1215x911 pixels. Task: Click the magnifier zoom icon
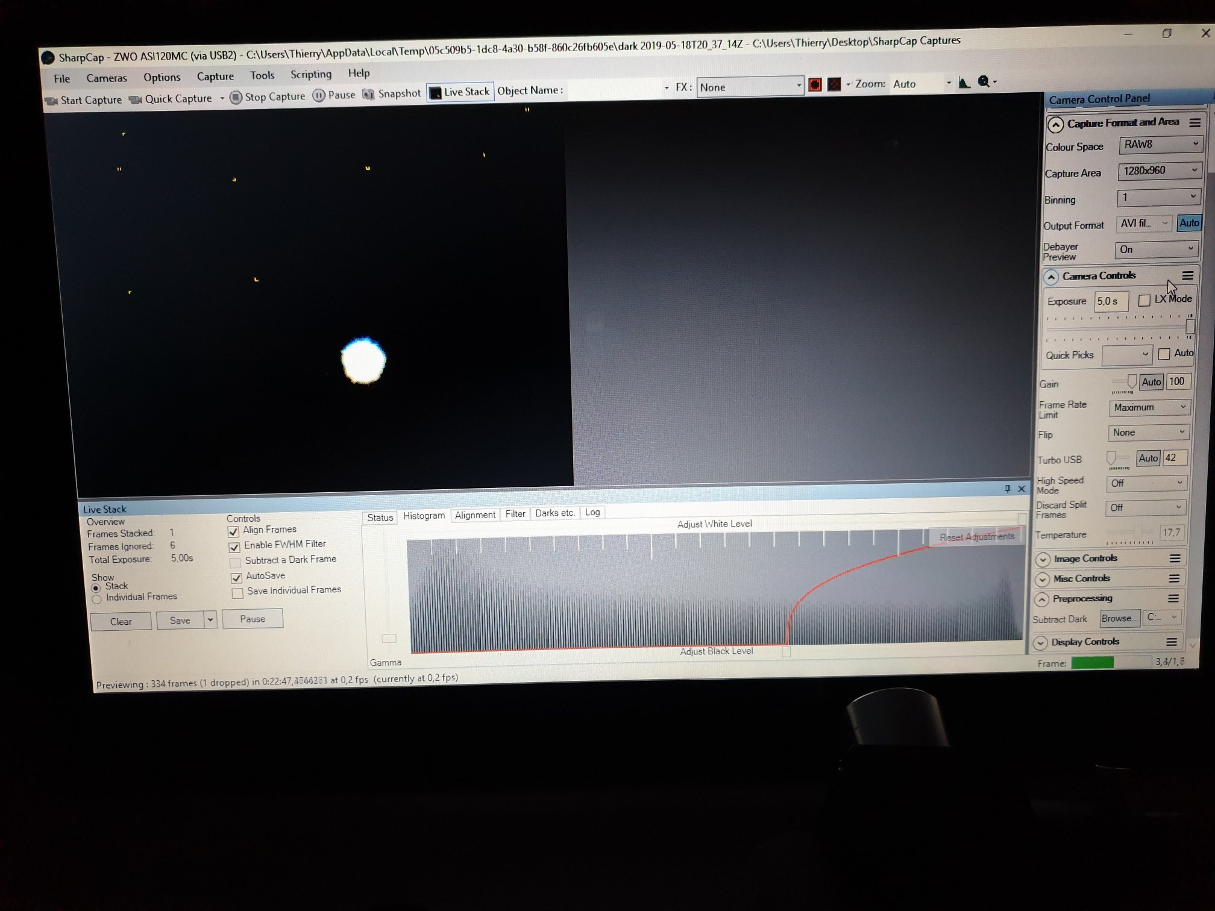click(x=984, y=82)
